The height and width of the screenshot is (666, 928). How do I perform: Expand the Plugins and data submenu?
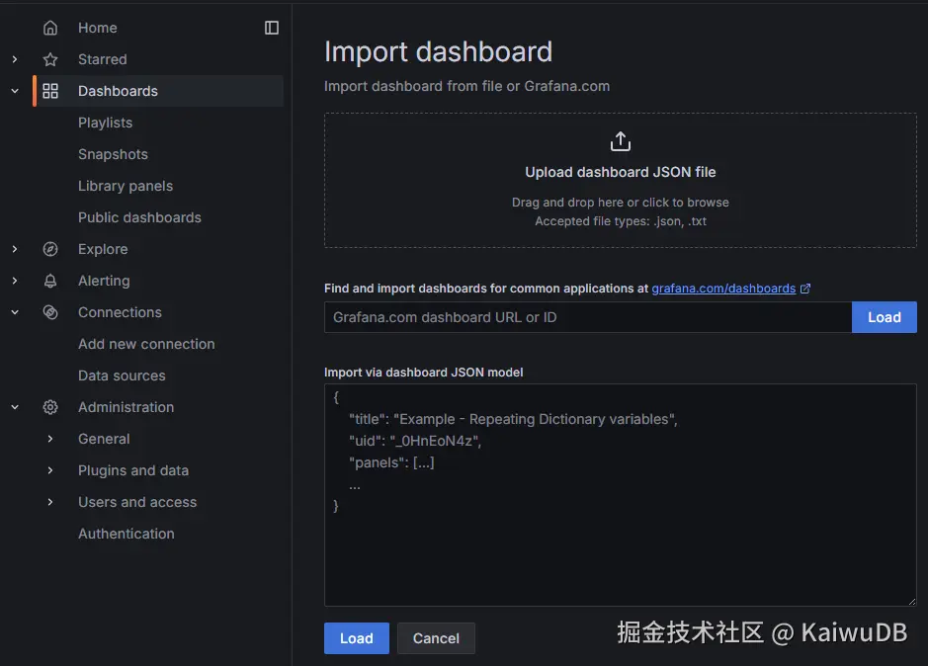pos(50,470)
